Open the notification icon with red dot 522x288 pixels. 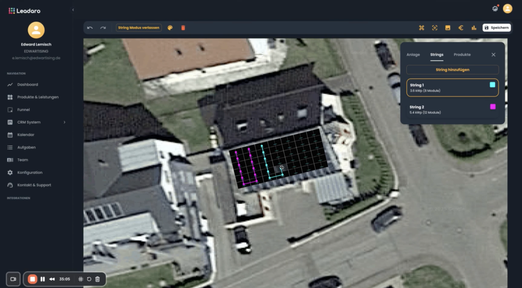(x=495, y=9)
